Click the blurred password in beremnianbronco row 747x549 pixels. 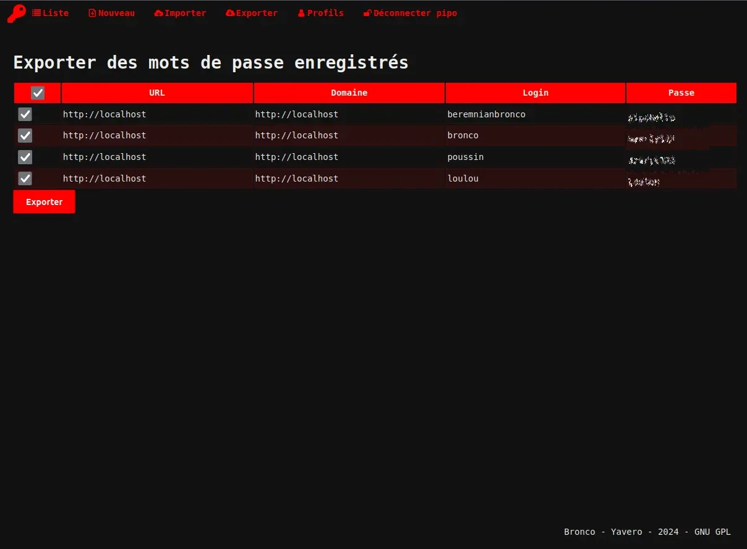tap(651, 117)
